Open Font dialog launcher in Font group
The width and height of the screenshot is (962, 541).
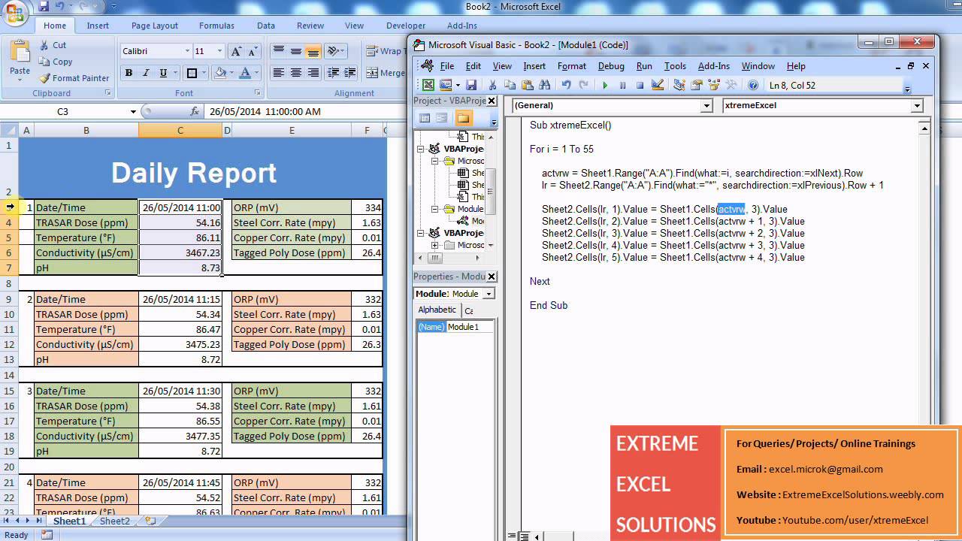tap(258, 93)
